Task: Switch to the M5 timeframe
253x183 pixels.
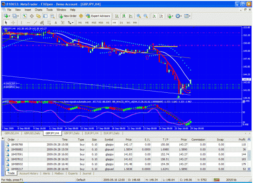Action: (x=87, y=23)
